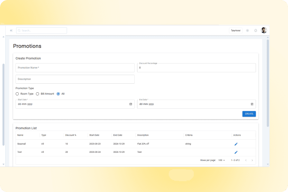Viewport: 288px width, 192px height.
Task: Click the Start Date column header
Action: coord(94,135)
